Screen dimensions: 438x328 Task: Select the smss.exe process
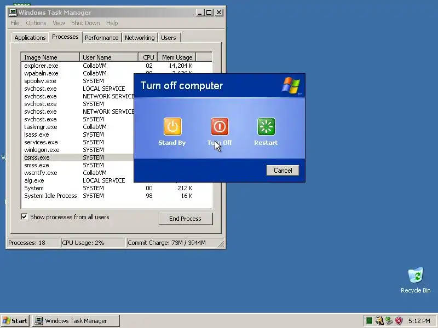pyautogui.click(x=37, y=165)
